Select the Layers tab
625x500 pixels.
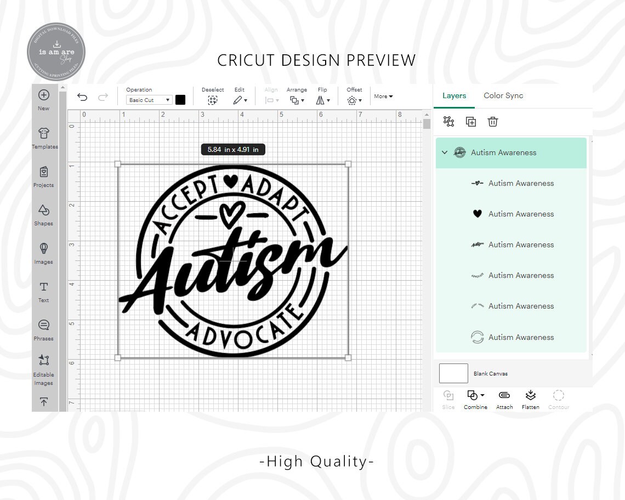pyautogui.click(x=454, y=96)
